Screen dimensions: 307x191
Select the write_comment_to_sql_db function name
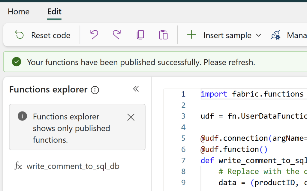click(73, 166)
